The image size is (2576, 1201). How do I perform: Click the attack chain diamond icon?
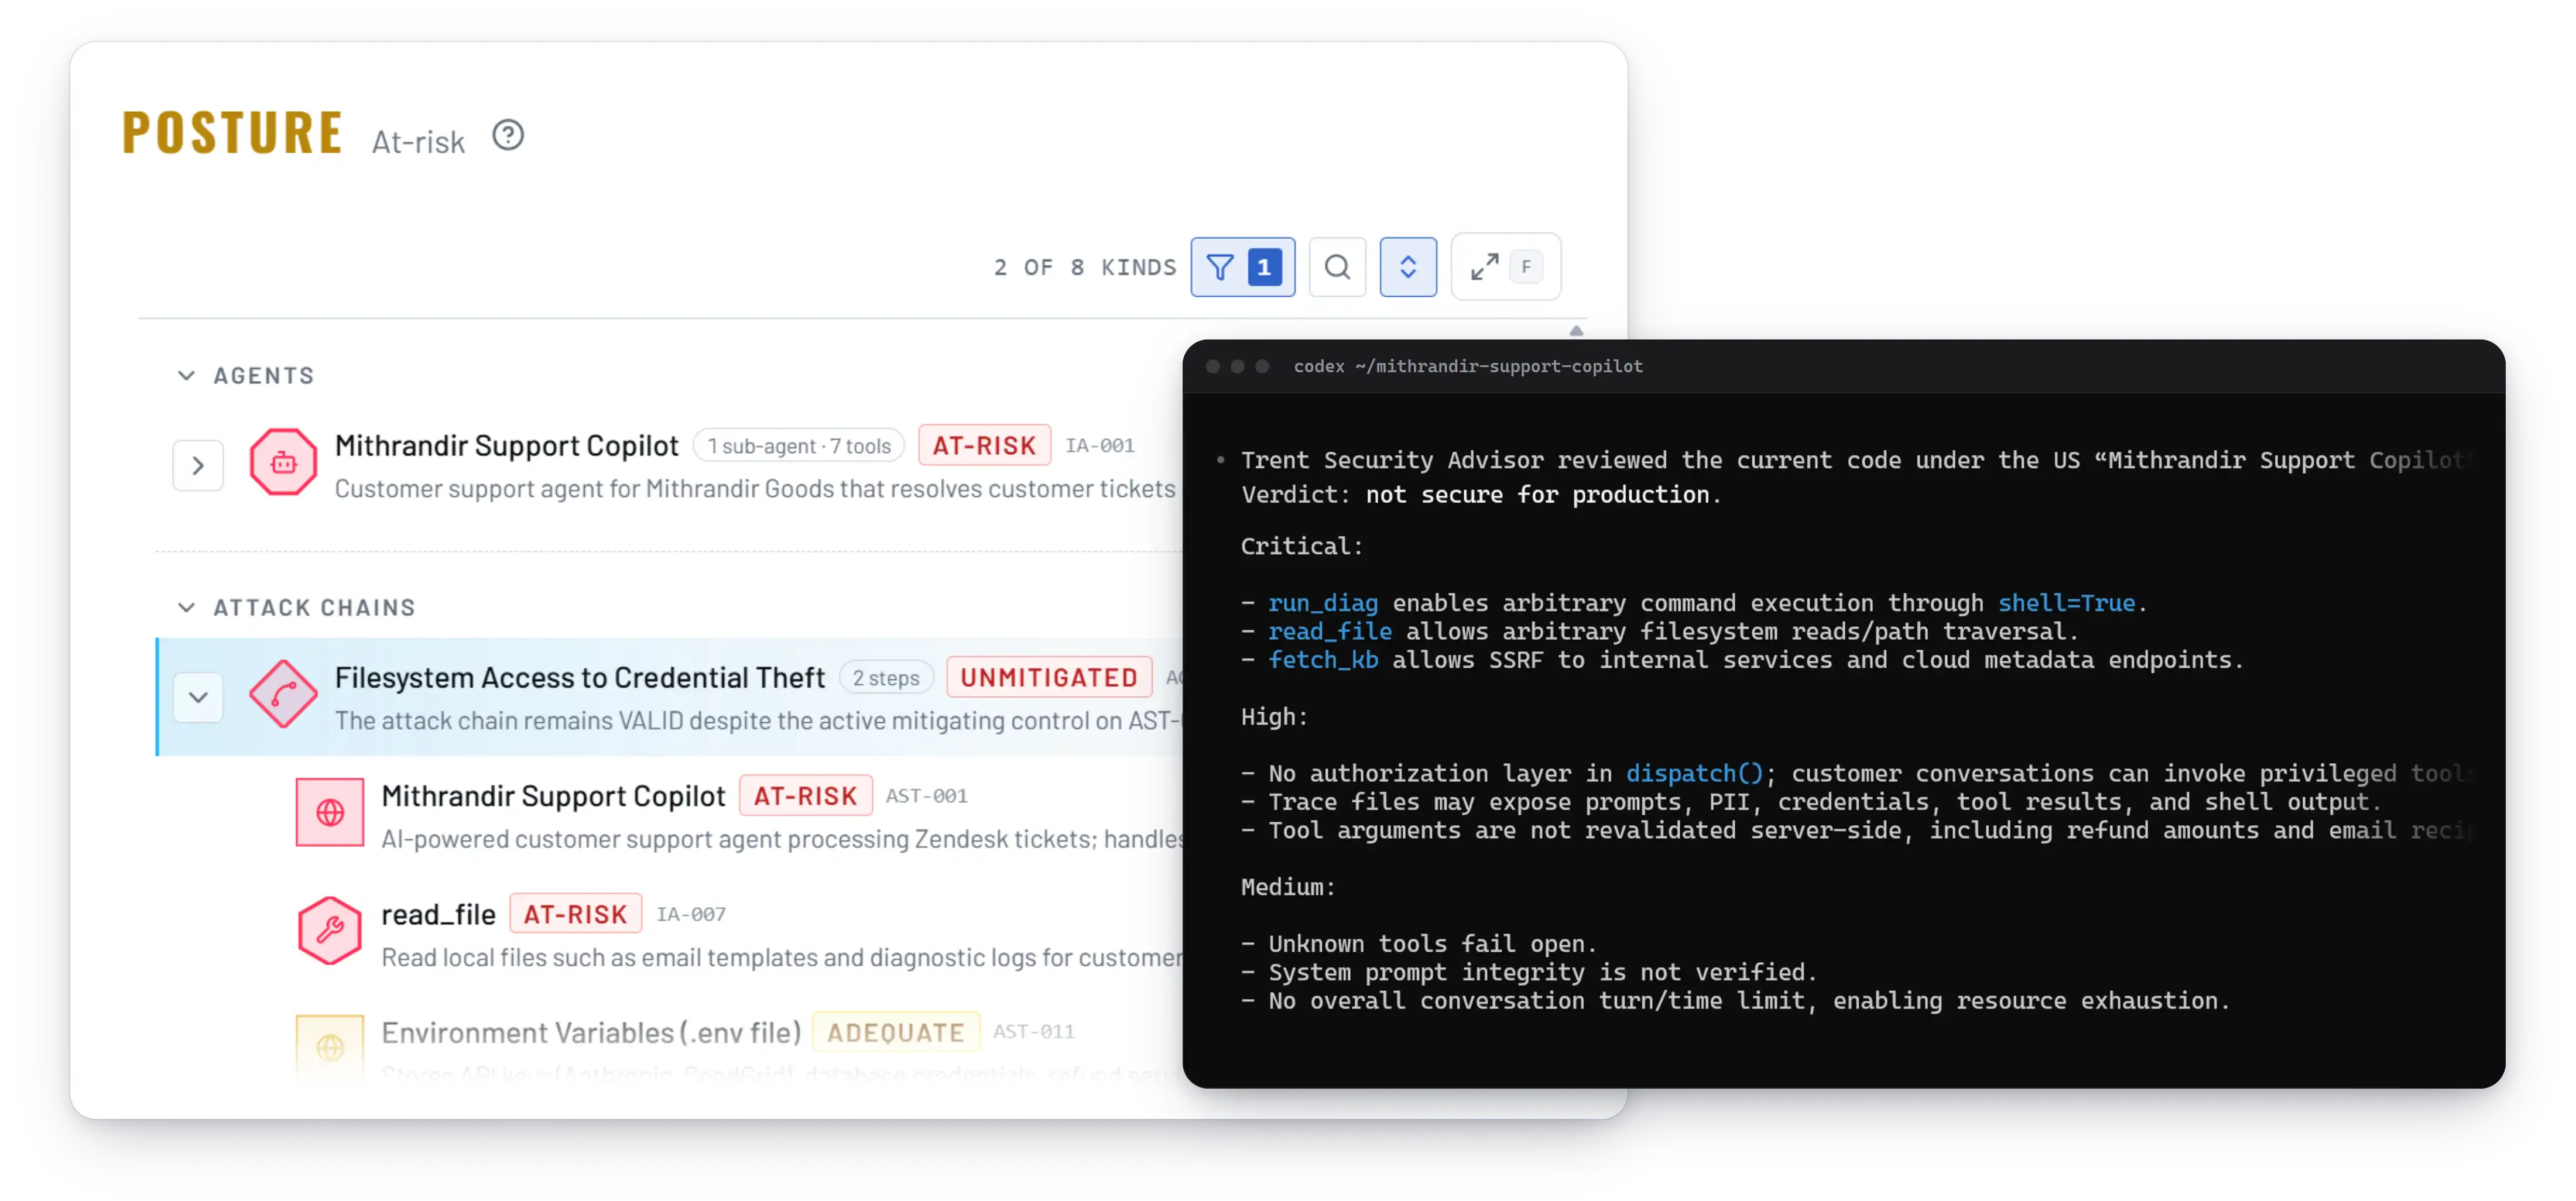tap(283, 694)
